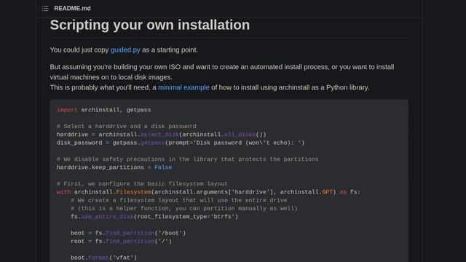
Task: Click 'harddrive.keep_partitions = False' code line
Action: pos(114,167)
